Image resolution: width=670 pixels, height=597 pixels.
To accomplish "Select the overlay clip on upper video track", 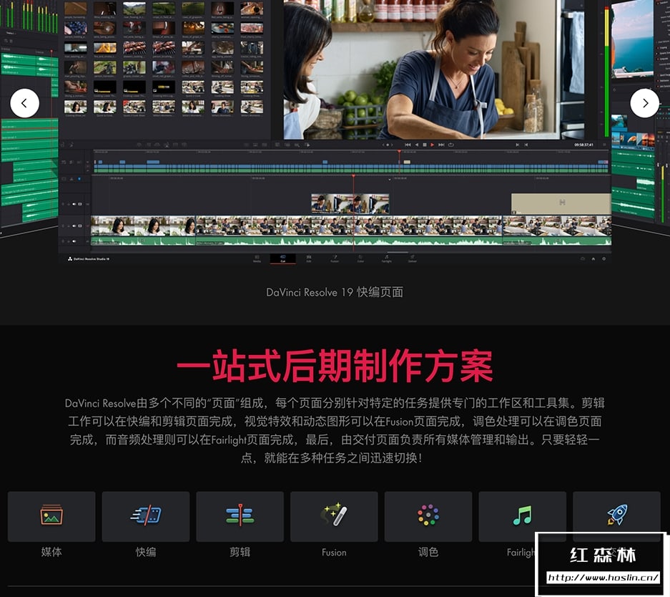I will [350, 203].
